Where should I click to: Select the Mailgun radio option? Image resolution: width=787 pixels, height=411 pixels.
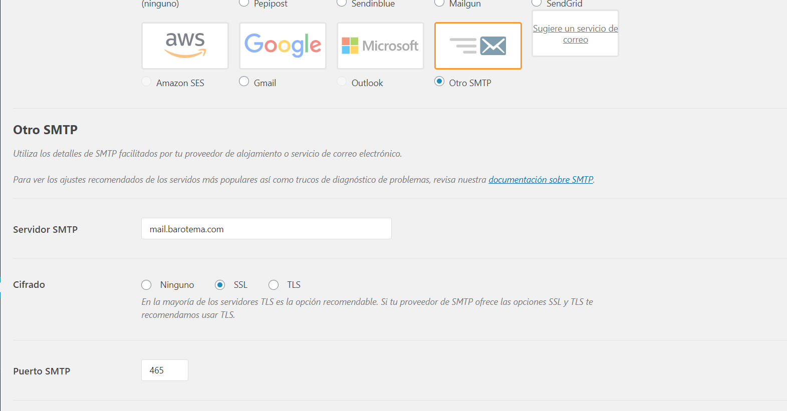click(x=439, y=3)
